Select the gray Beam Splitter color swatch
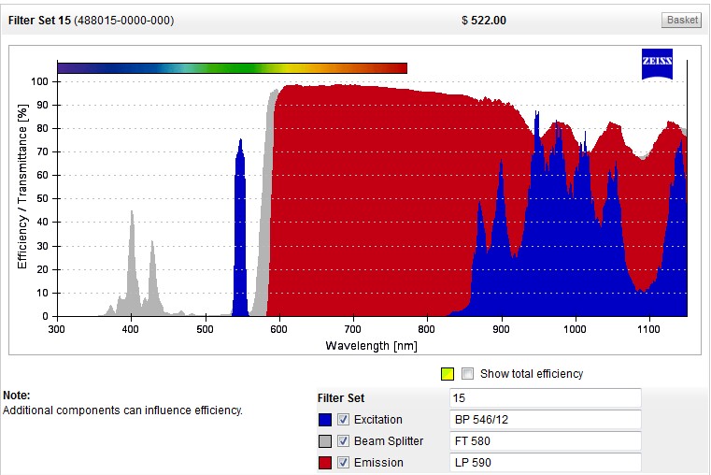The width and height of the screenshot is (711, 475). pos(324,441)
